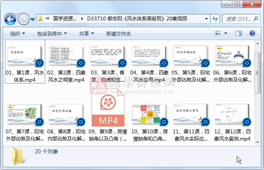
Task: Click player badge on 10 第10课 thumbnail
Action: coord(164,122)
